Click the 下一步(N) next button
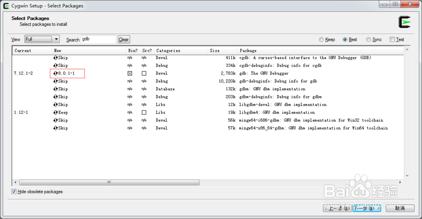The width and height of the screenshot is (422, 219). click(367, 208)
